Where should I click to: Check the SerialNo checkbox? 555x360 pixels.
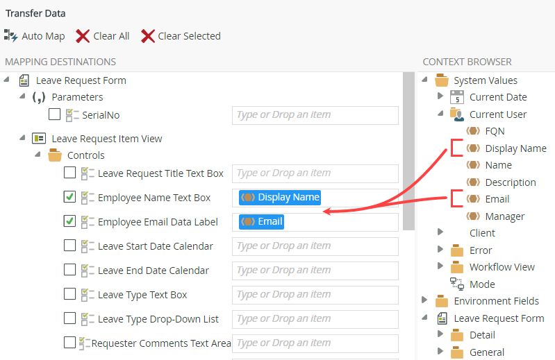tap(54, 114)
